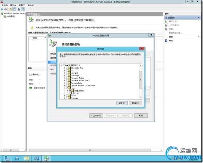This screenshot has height=163, width=203.
Task: Click the PerfLogs folder icon
Action: click(69, 75)
